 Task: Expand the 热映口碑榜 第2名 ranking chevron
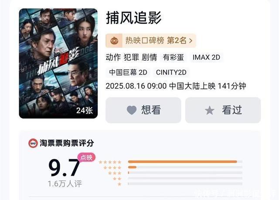pos(191,41)
